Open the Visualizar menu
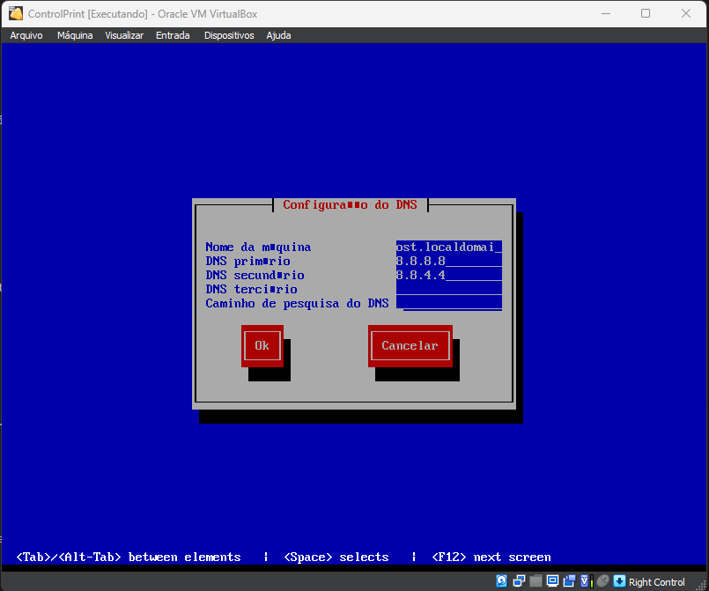Screen dimensions: 709x591 tap(124, 35)
